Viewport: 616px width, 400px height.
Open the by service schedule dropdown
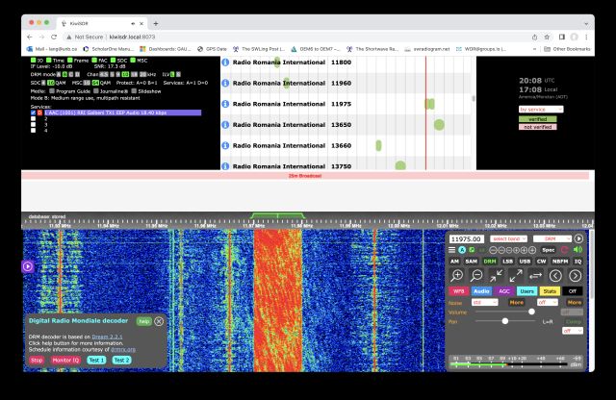(x=541, y=109)
